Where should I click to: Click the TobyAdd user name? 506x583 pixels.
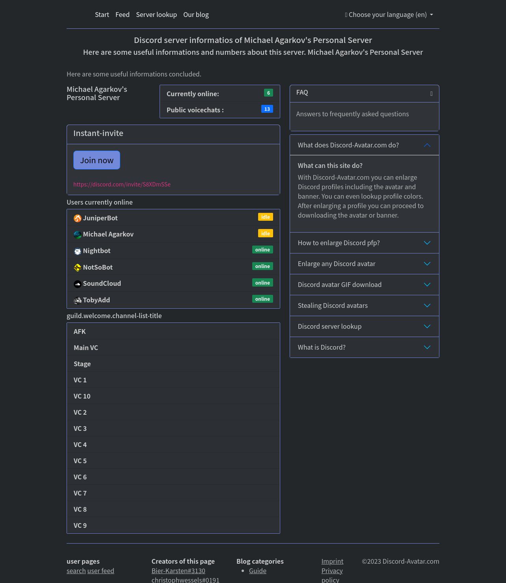coord(97,300)
